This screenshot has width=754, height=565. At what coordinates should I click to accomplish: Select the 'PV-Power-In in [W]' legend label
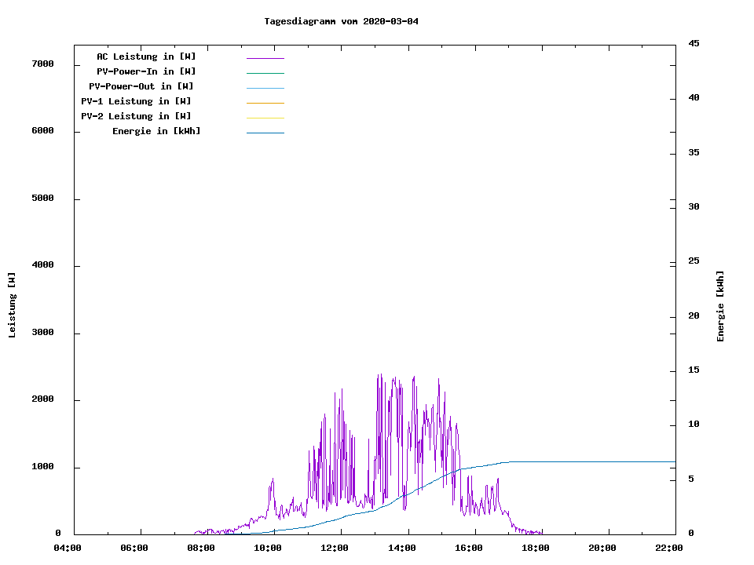point(146,71)
